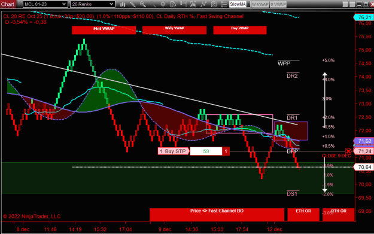Click the 9 dec time axis label
374x234 pixels.
[x=165, y=229]
